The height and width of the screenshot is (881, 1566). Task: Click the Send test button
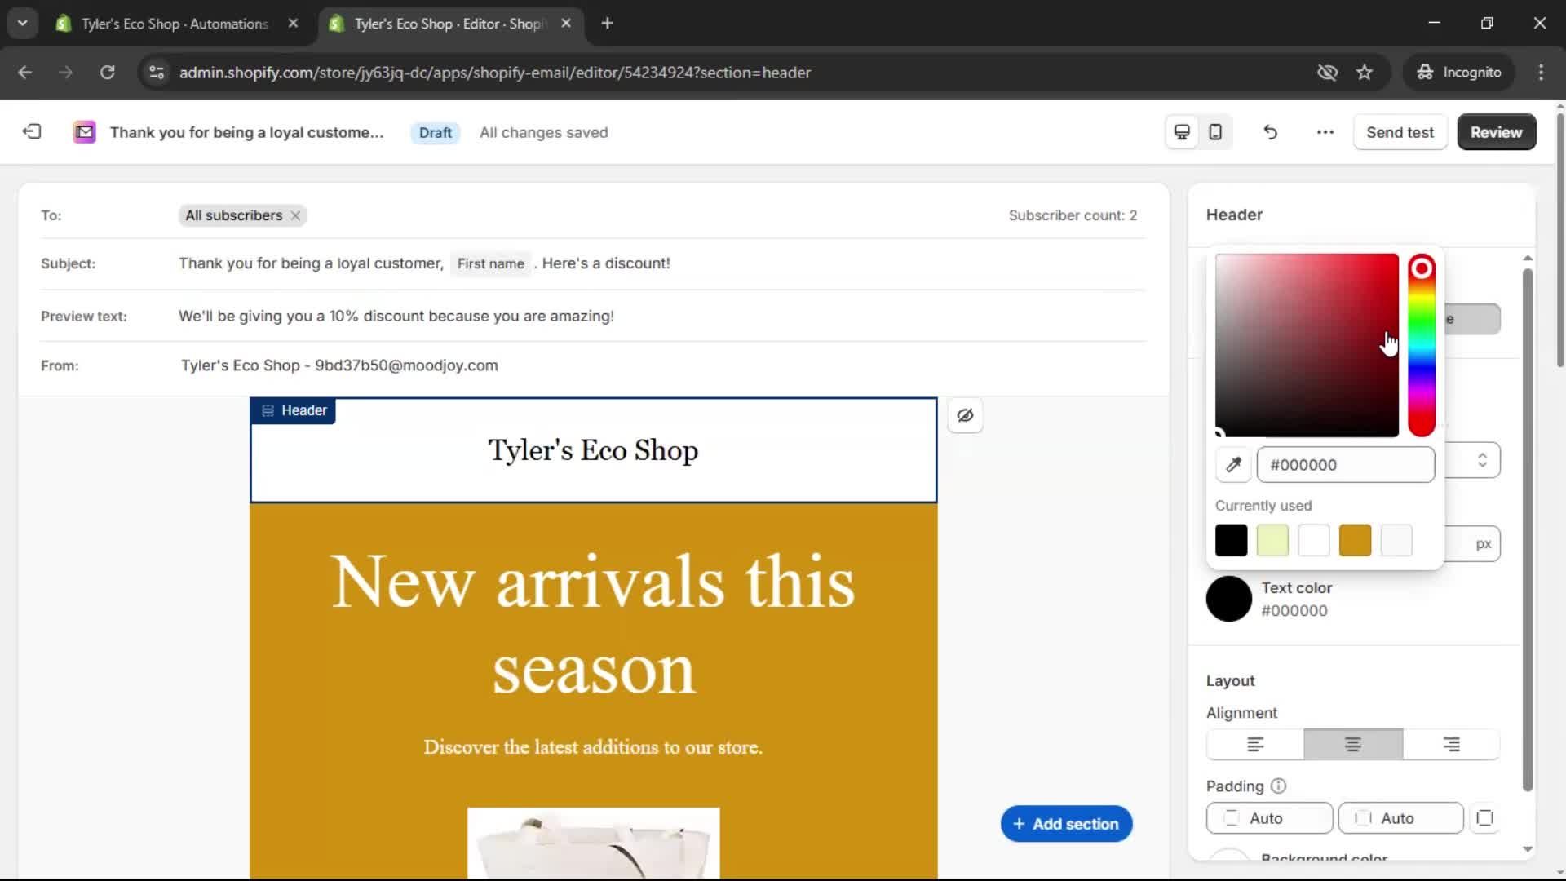(x=1400, y=131)
